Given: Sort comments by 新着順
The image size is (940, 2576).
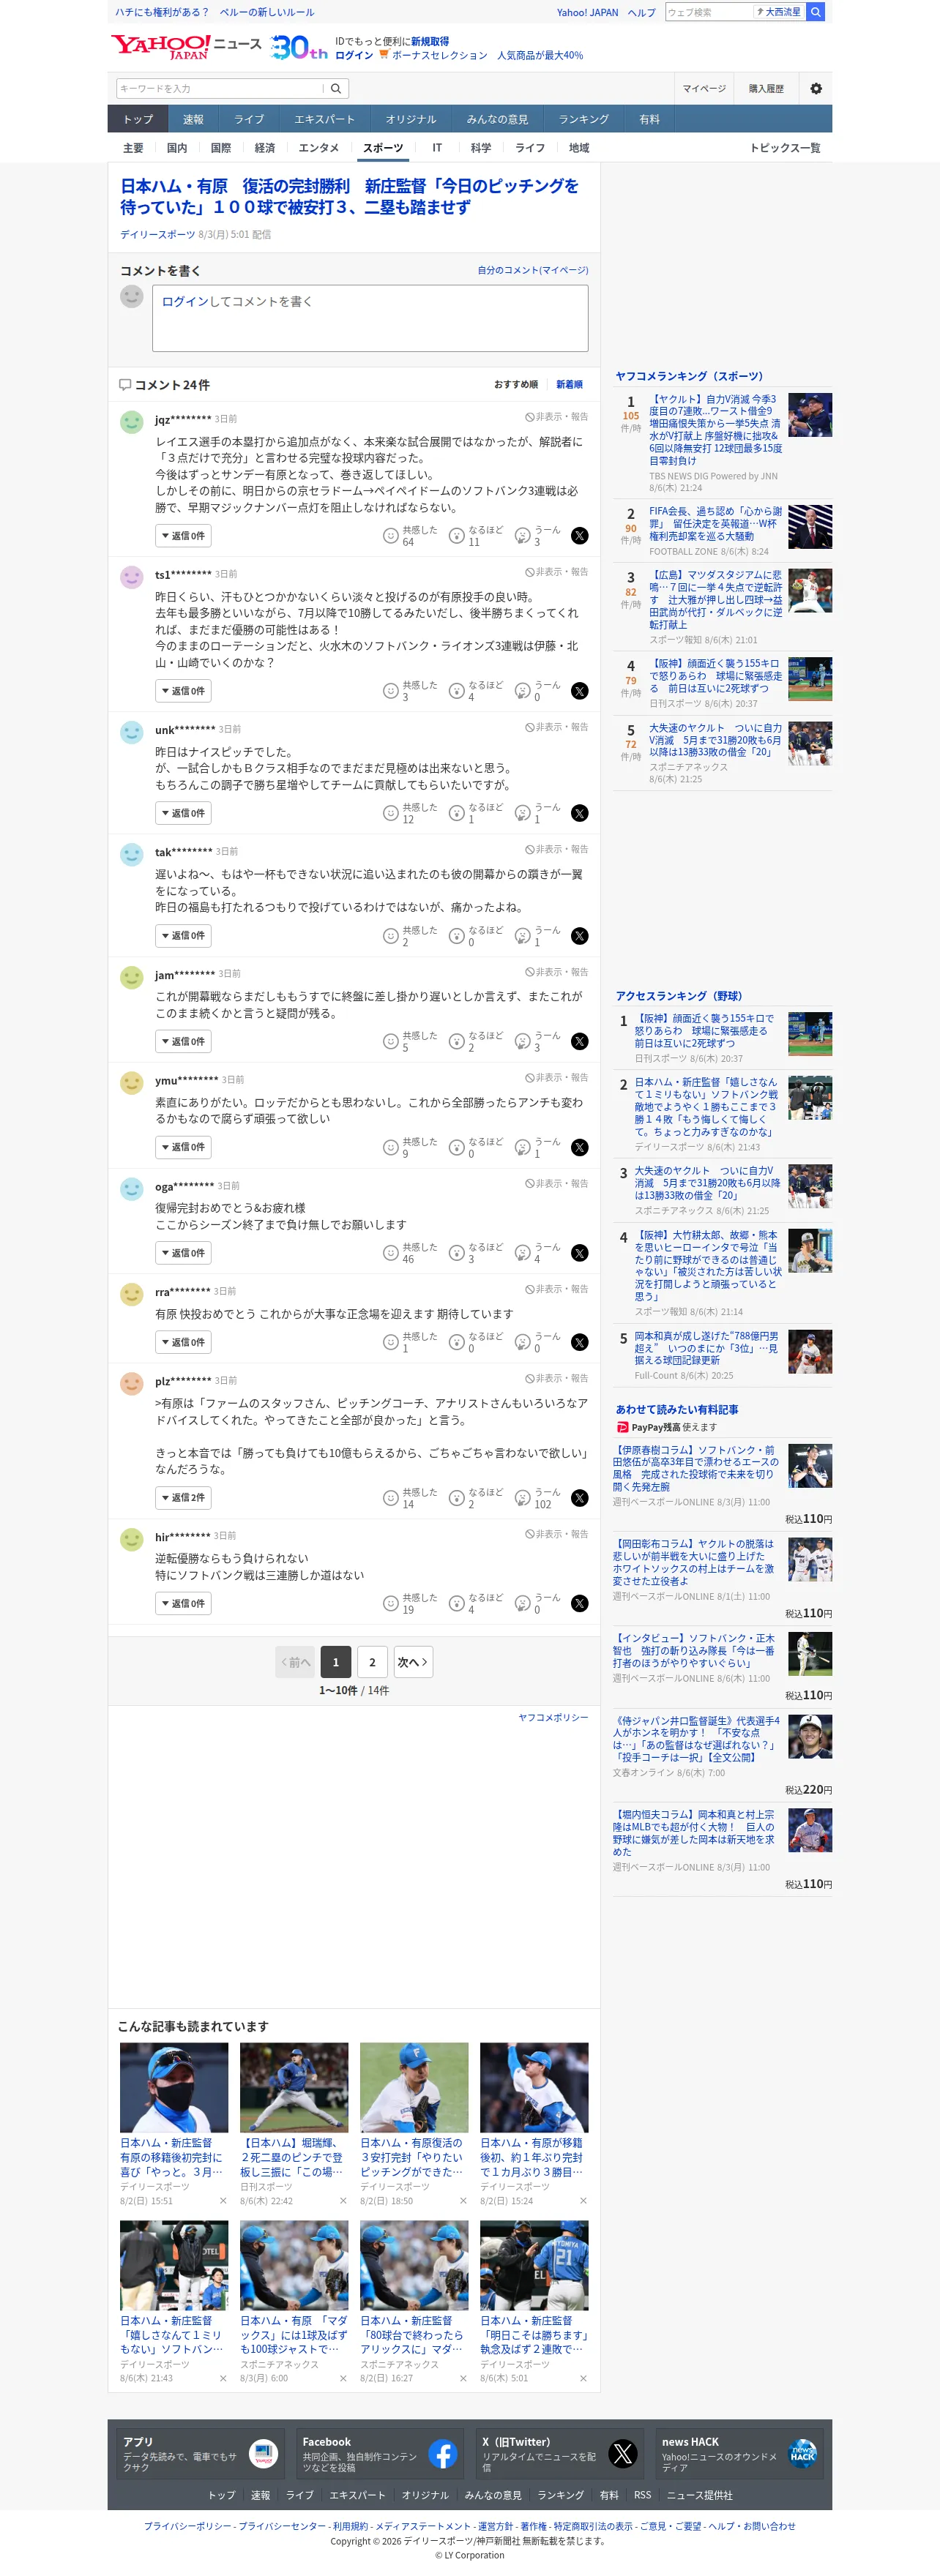Looking at the screenshot, I should click(x=569, y=384).
